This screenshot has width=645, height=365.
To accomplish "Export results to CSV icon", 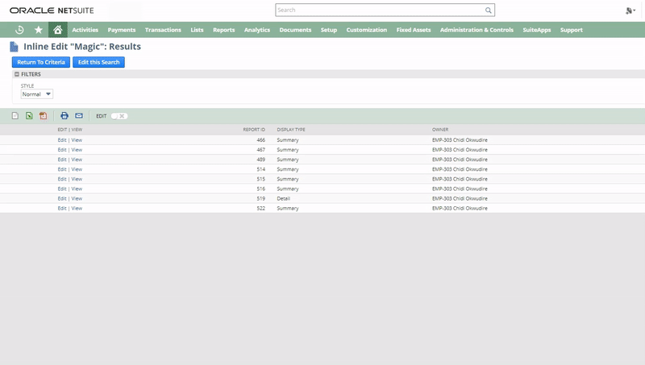I will tap(15, 116).
